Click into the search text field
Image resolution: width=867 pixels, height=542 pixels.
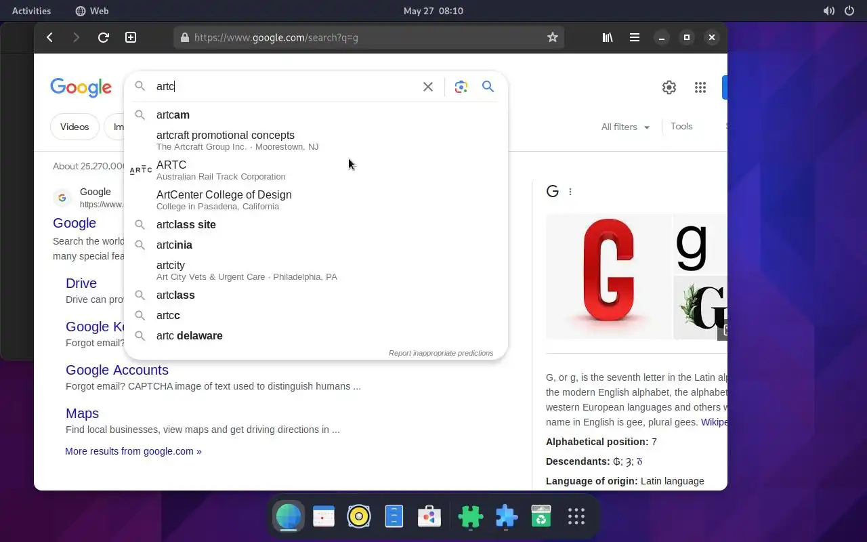(284, 87)
